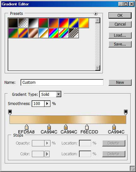Select the black foreground-to-background preset
The width and height of the screenshot is (136, 172).
click(13, 23)
